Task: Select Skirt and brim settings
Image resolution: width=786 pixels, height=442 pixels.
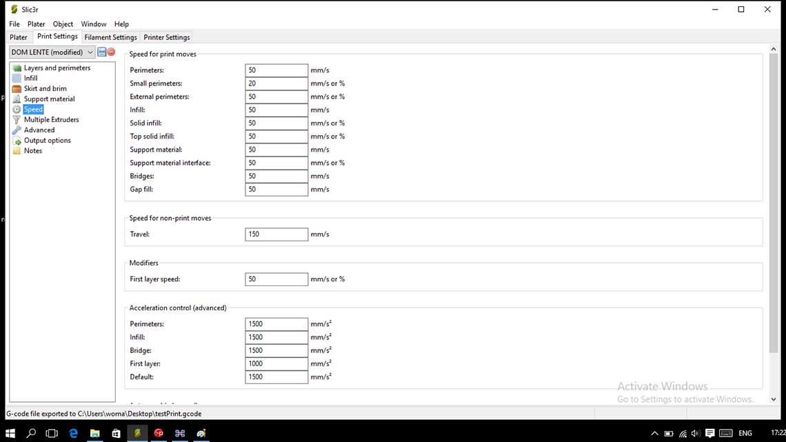Action: 45,89
